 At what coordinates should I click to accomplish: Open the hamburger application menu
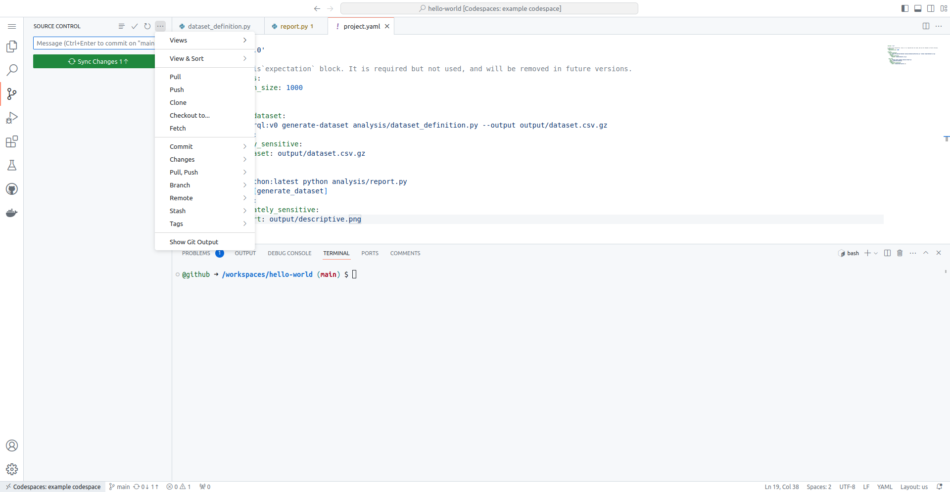(12, 26)
